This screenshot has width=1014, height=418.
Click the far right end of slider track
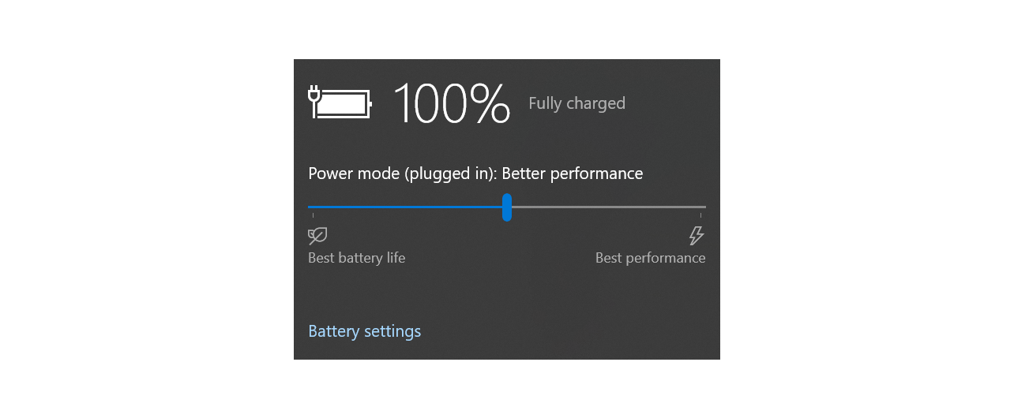[x=703, y=207]
